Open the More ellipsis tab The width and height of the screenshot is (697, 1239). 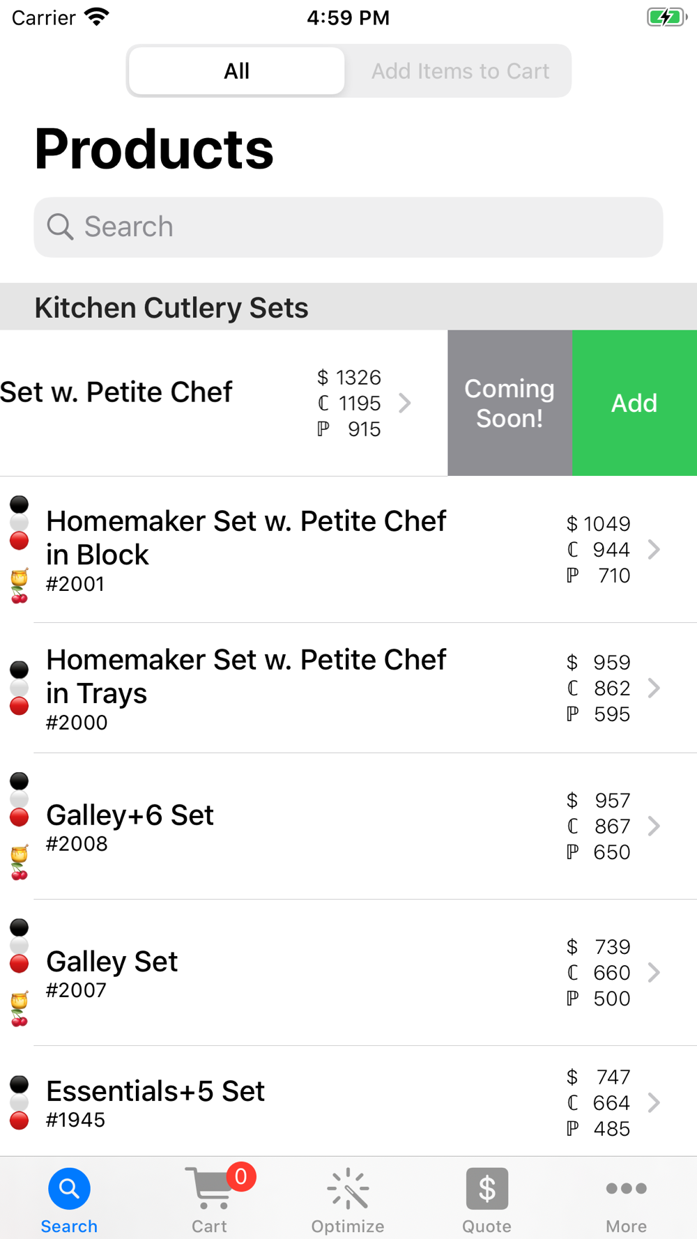pyautogui.click(x=626, y=1188)
